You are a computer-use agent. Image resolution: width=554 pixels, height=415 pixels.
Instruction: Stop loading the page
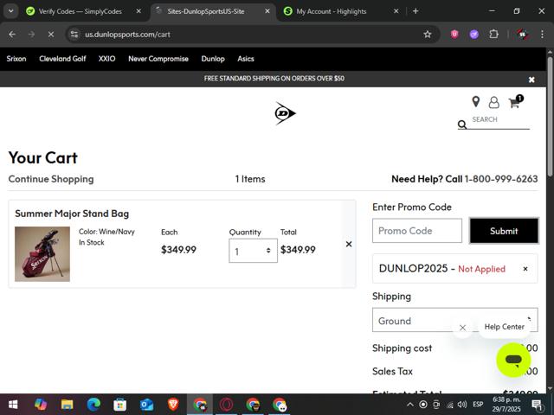point(51,35)
